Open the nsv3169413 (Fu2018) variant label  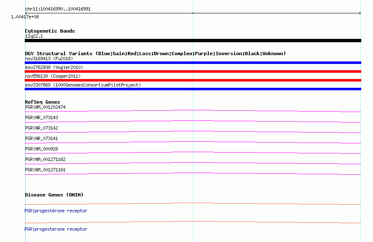coord(49,59)
